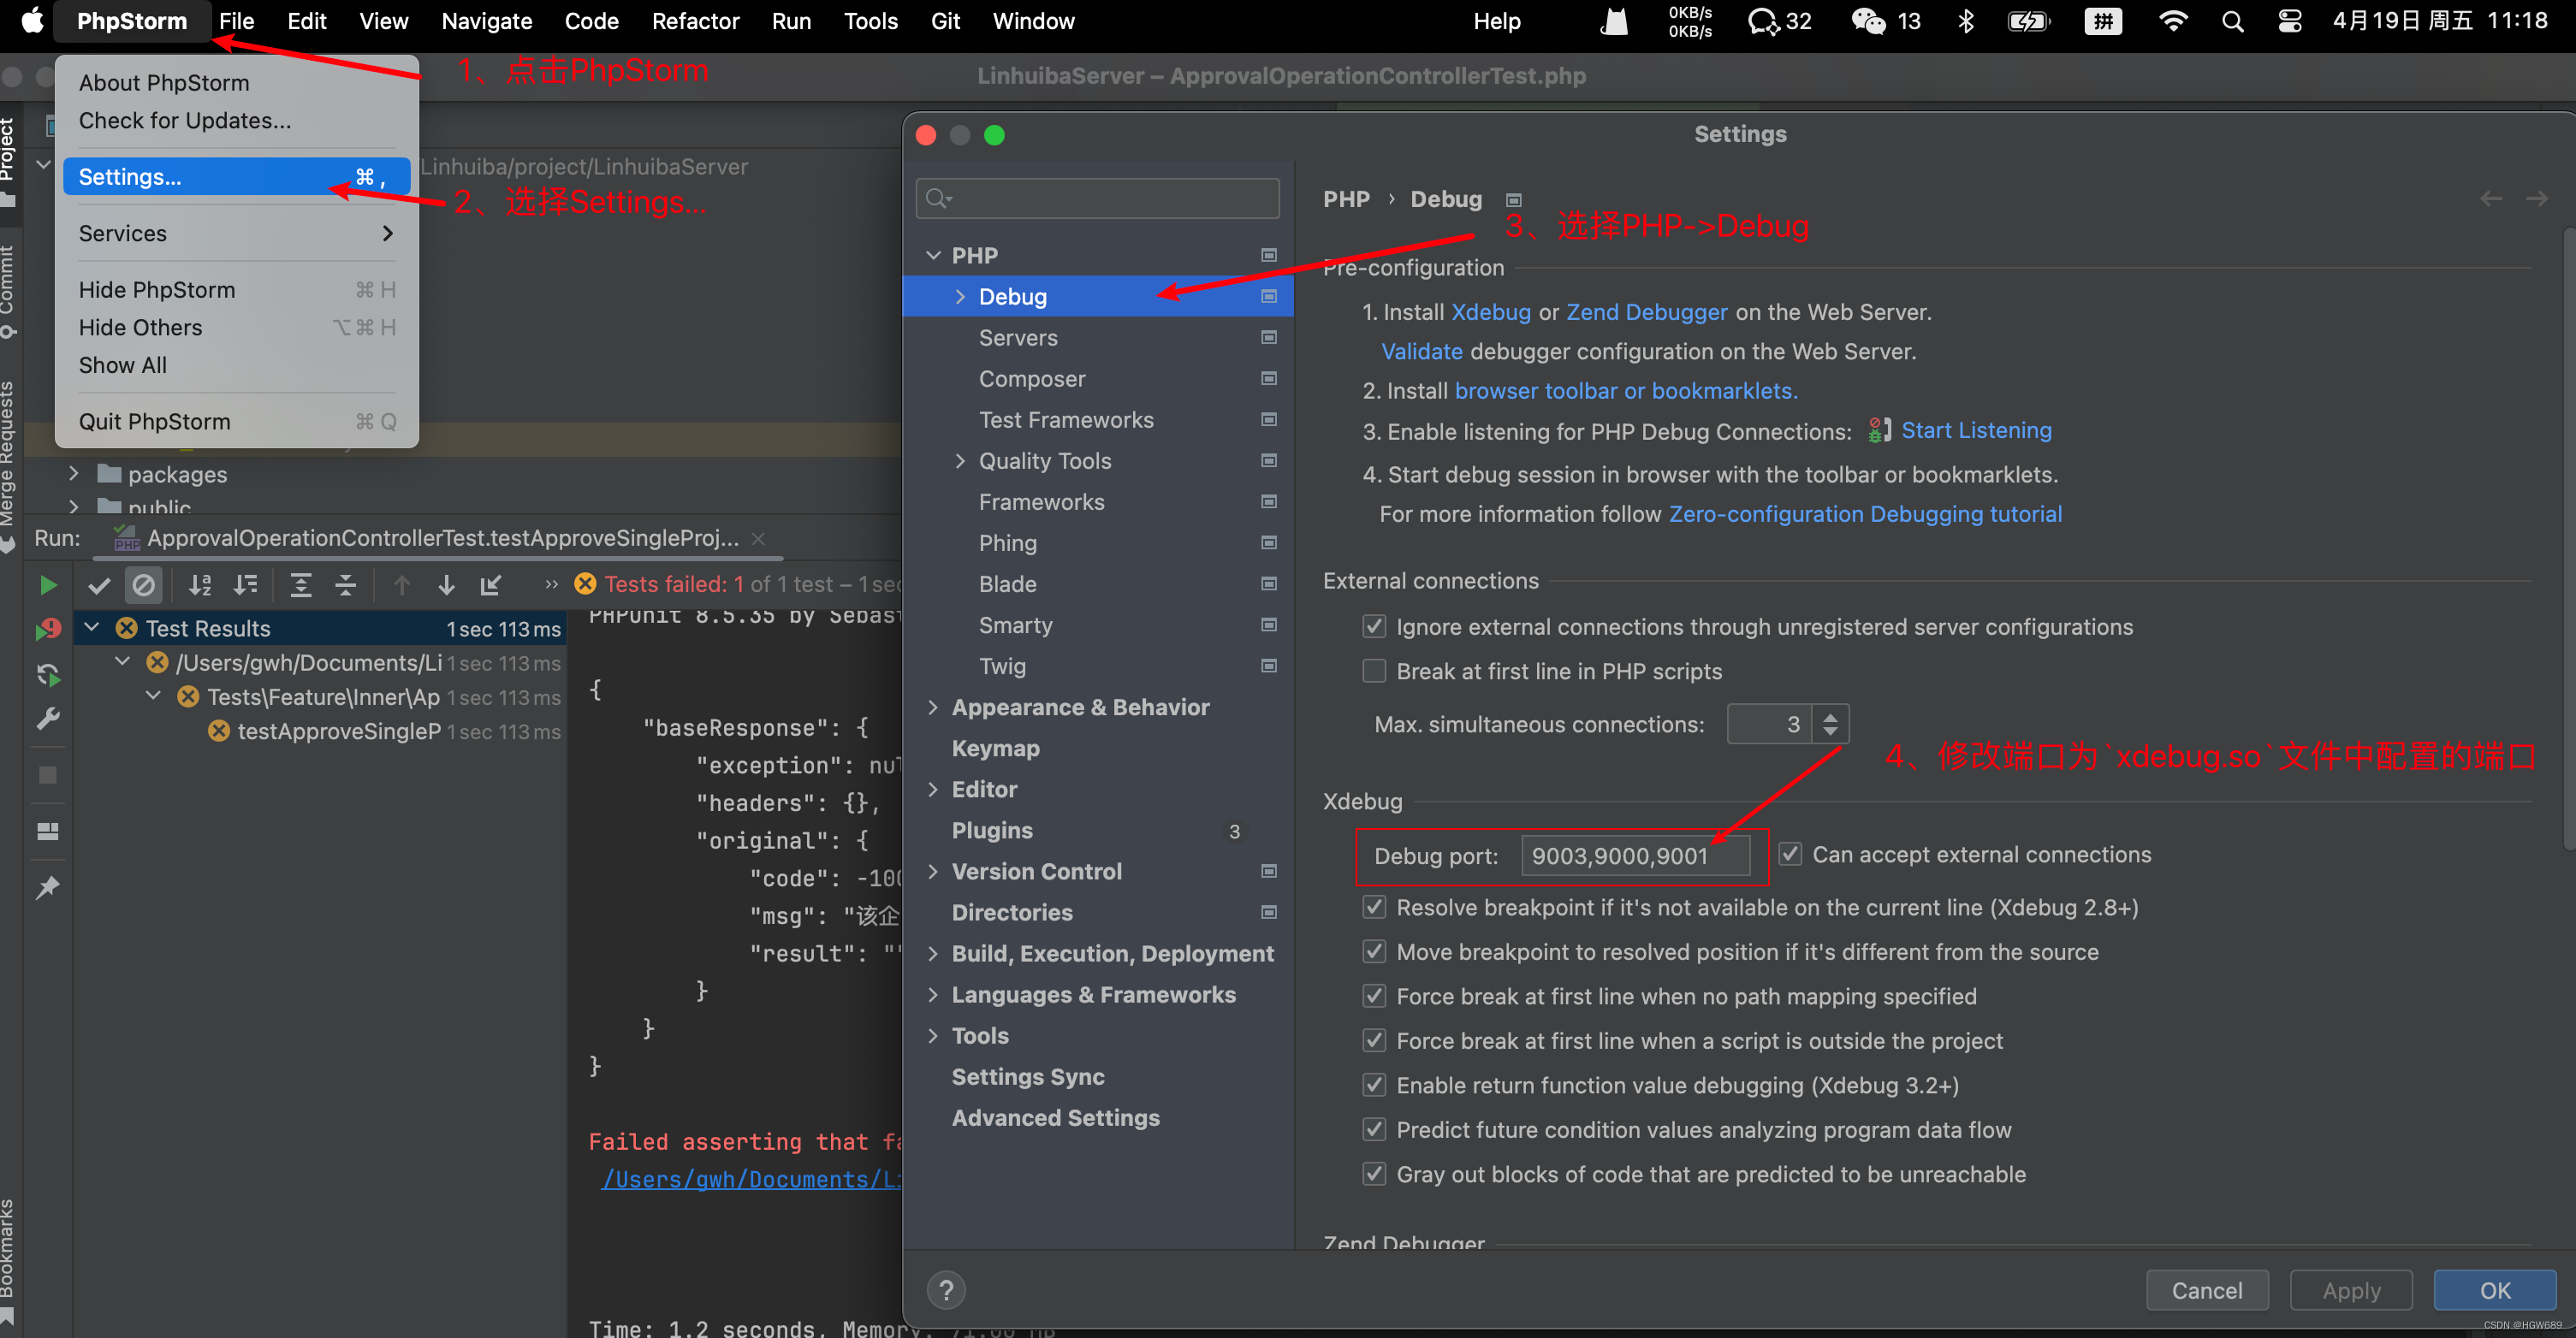Toggle Move breakpoint to resolved position checkbox
This screenshot has height=1338, width=2576.
click(1374, 952)
